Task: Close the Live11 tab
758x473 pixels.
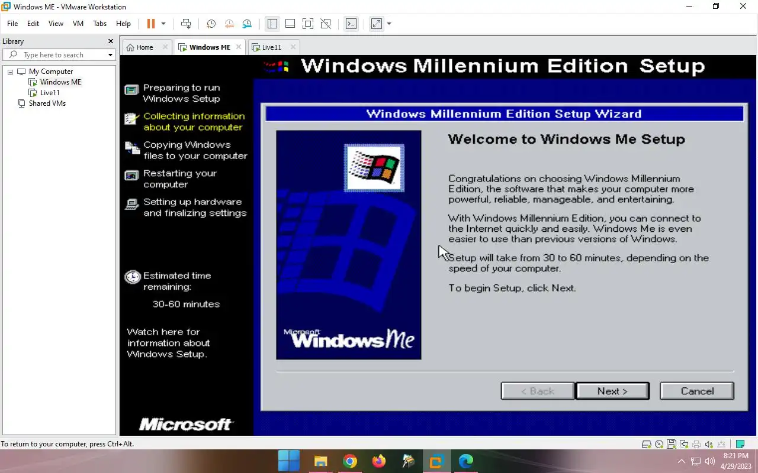Action: 293,47
